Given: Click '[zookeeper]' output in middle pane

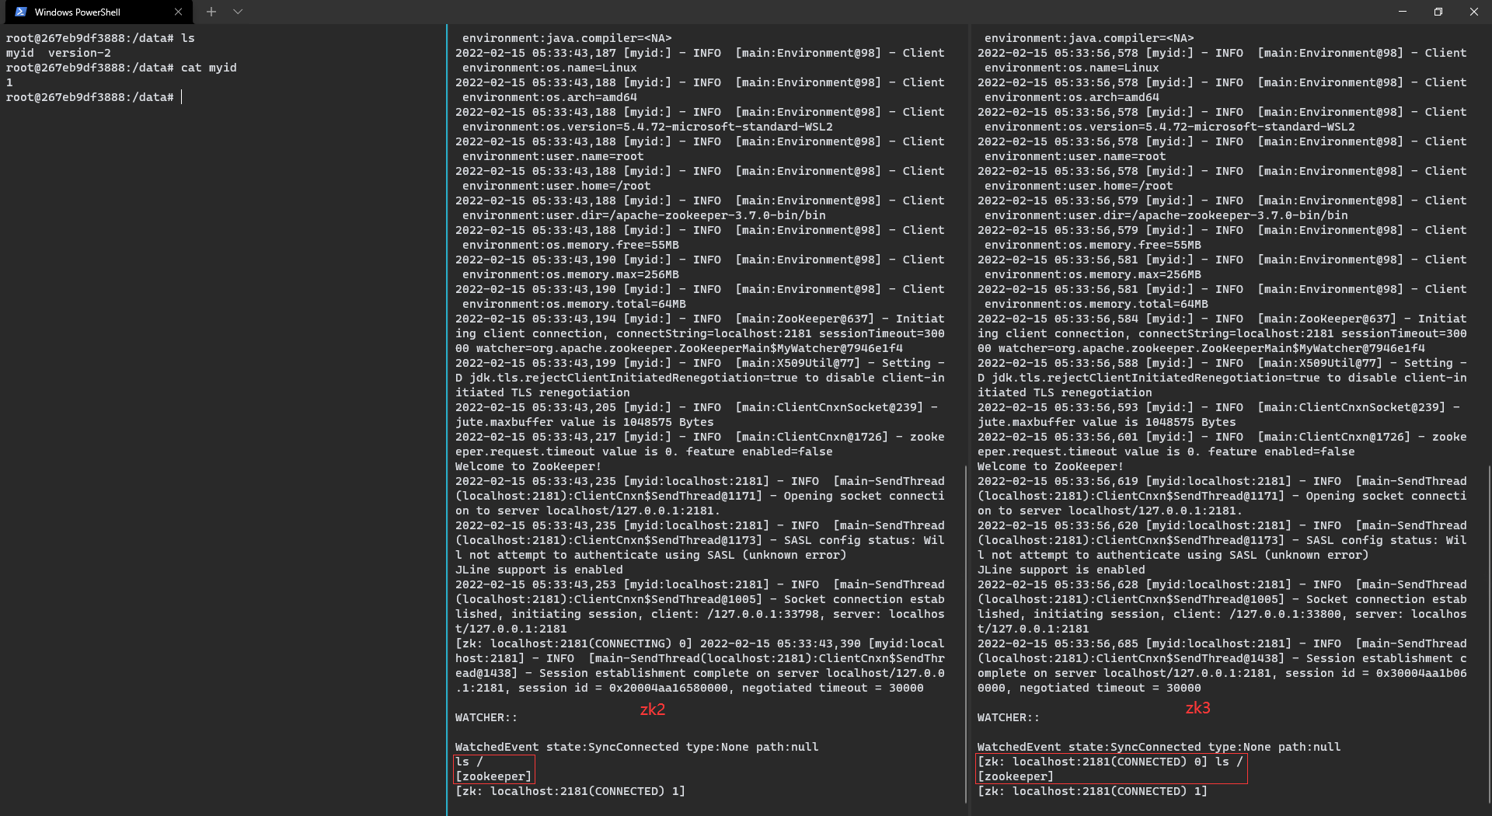Looking at the screenshot, I should coord(493,776).
